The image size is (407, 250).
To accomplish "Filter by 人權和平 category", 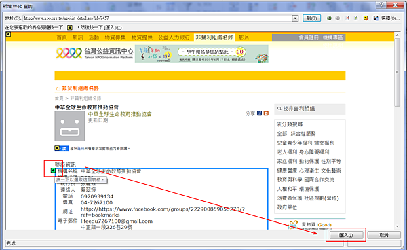I will 287,189.
